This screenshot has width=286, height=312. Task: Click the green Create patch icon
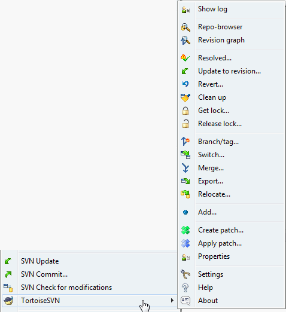tap(185, 230)
